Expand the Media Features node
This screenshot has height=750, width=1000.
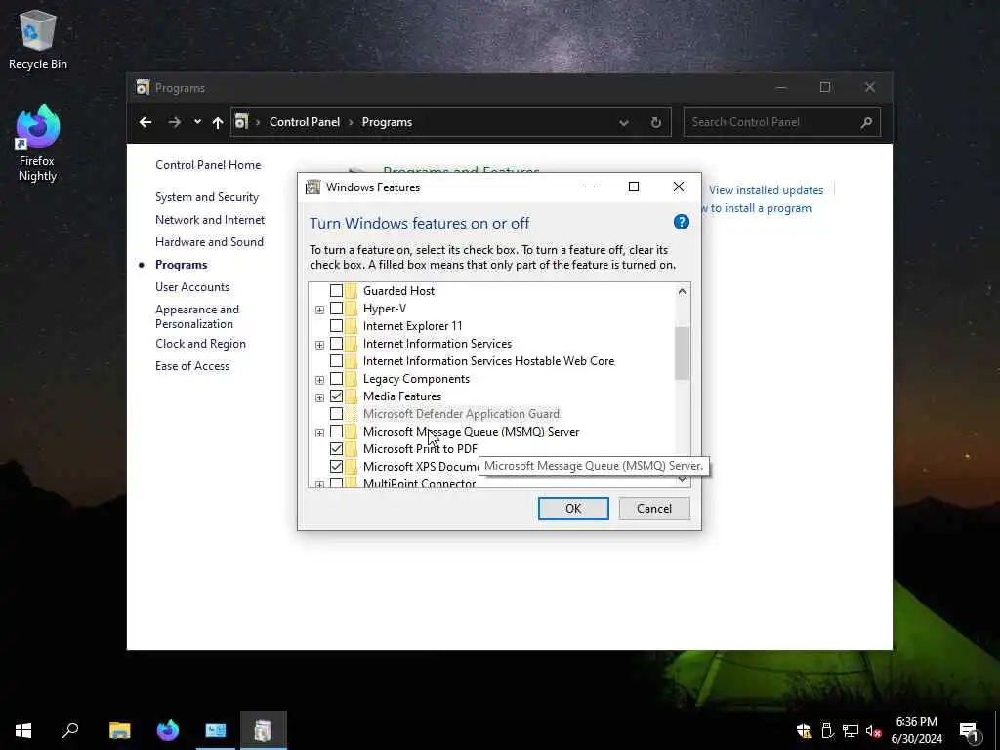319,398
